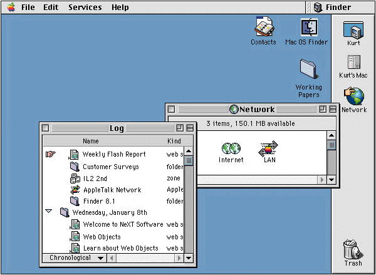The image size is (376, 275).
Task: Click the Finder 8.1 folder icon
Action: pos(75,201)
